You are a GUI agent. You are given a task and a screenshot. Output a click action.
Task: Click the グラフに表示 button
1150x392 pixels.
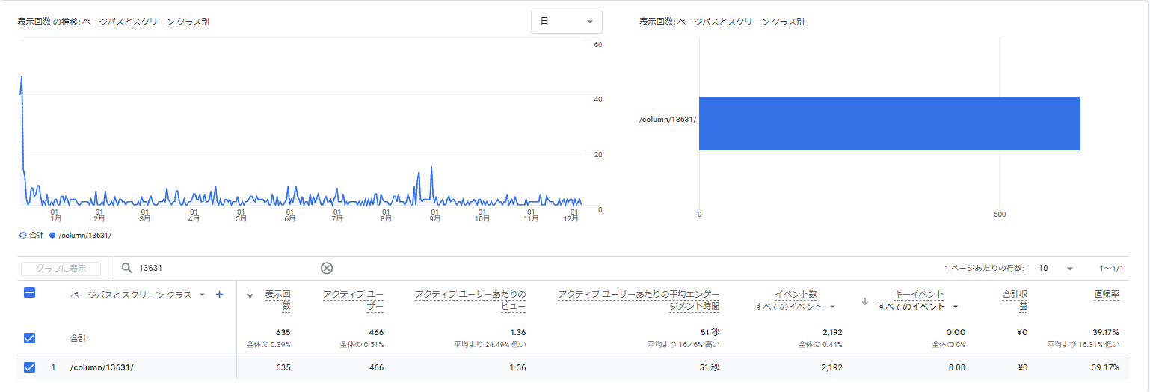[x=61, y=269]
